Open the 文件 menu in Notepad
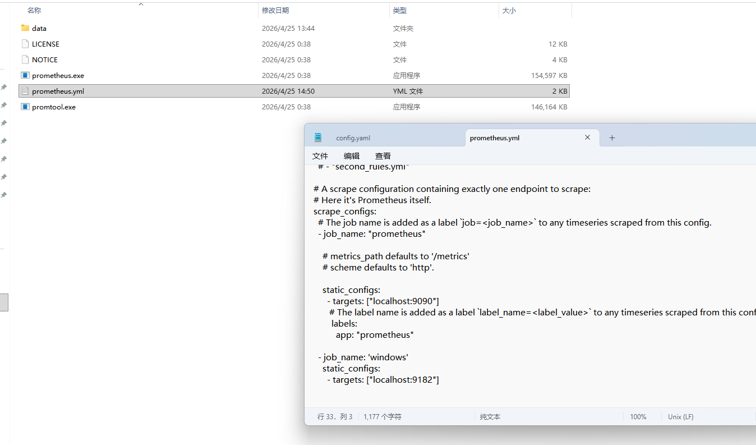The image size is (756, 445). point(320,156)
